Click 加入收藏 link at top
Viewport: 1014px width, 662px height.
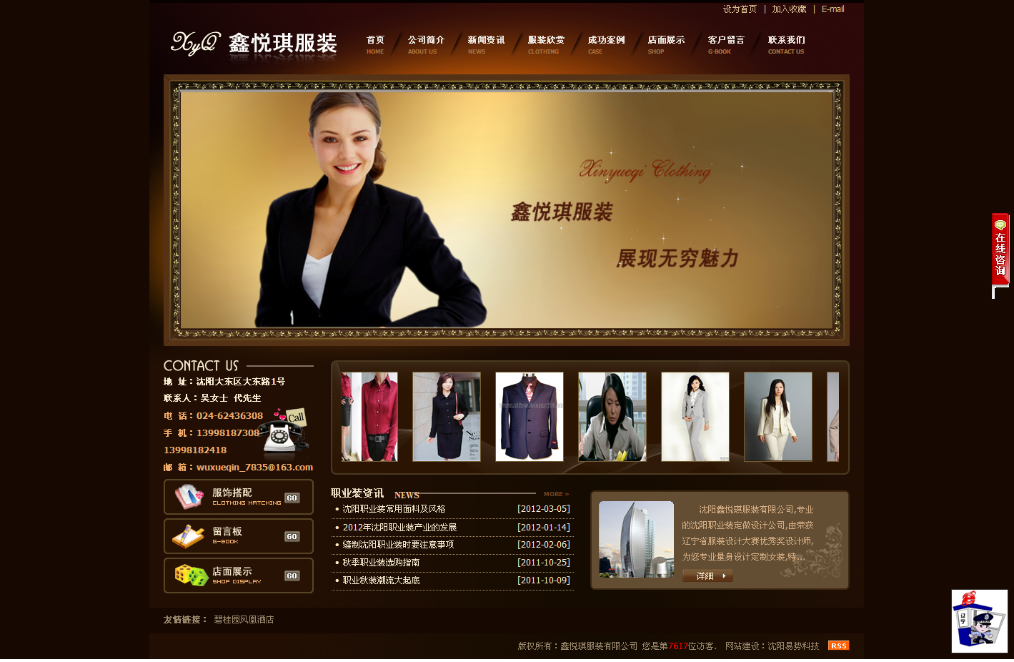point(789,9)
